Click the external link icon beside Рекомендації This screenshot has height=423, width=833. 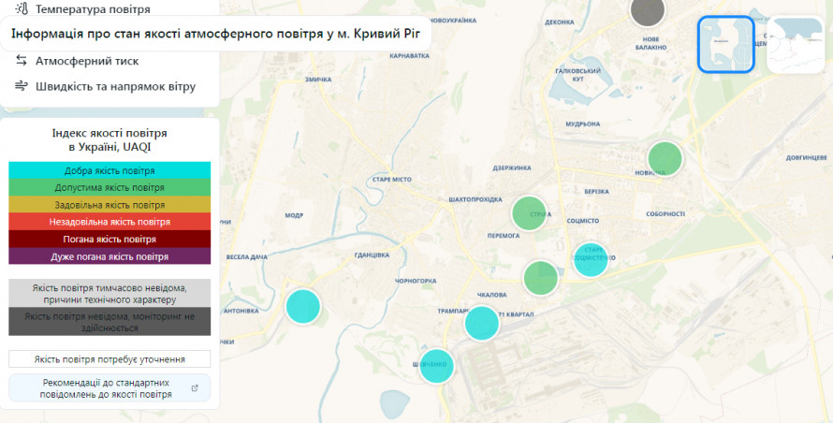(195, 388)
